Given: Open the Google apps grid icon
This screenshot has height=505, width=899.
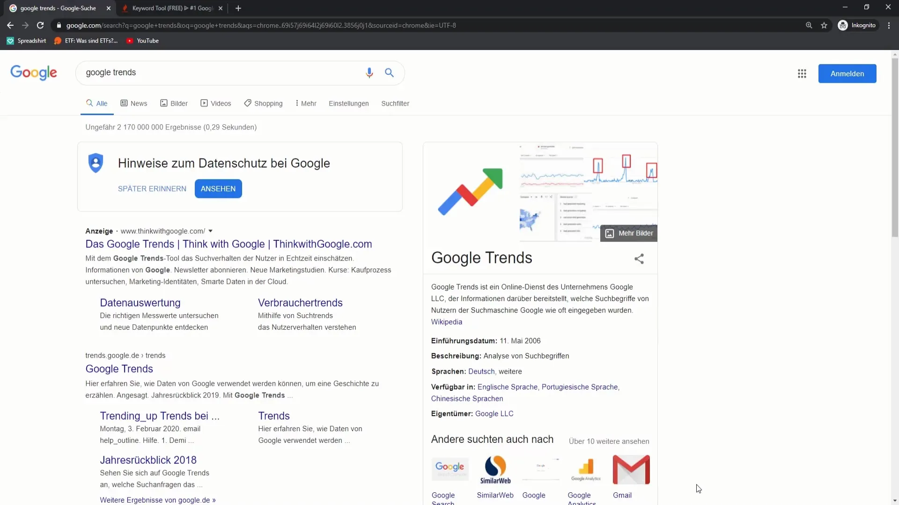Looking at the screenshot, I should click(802, 73).
